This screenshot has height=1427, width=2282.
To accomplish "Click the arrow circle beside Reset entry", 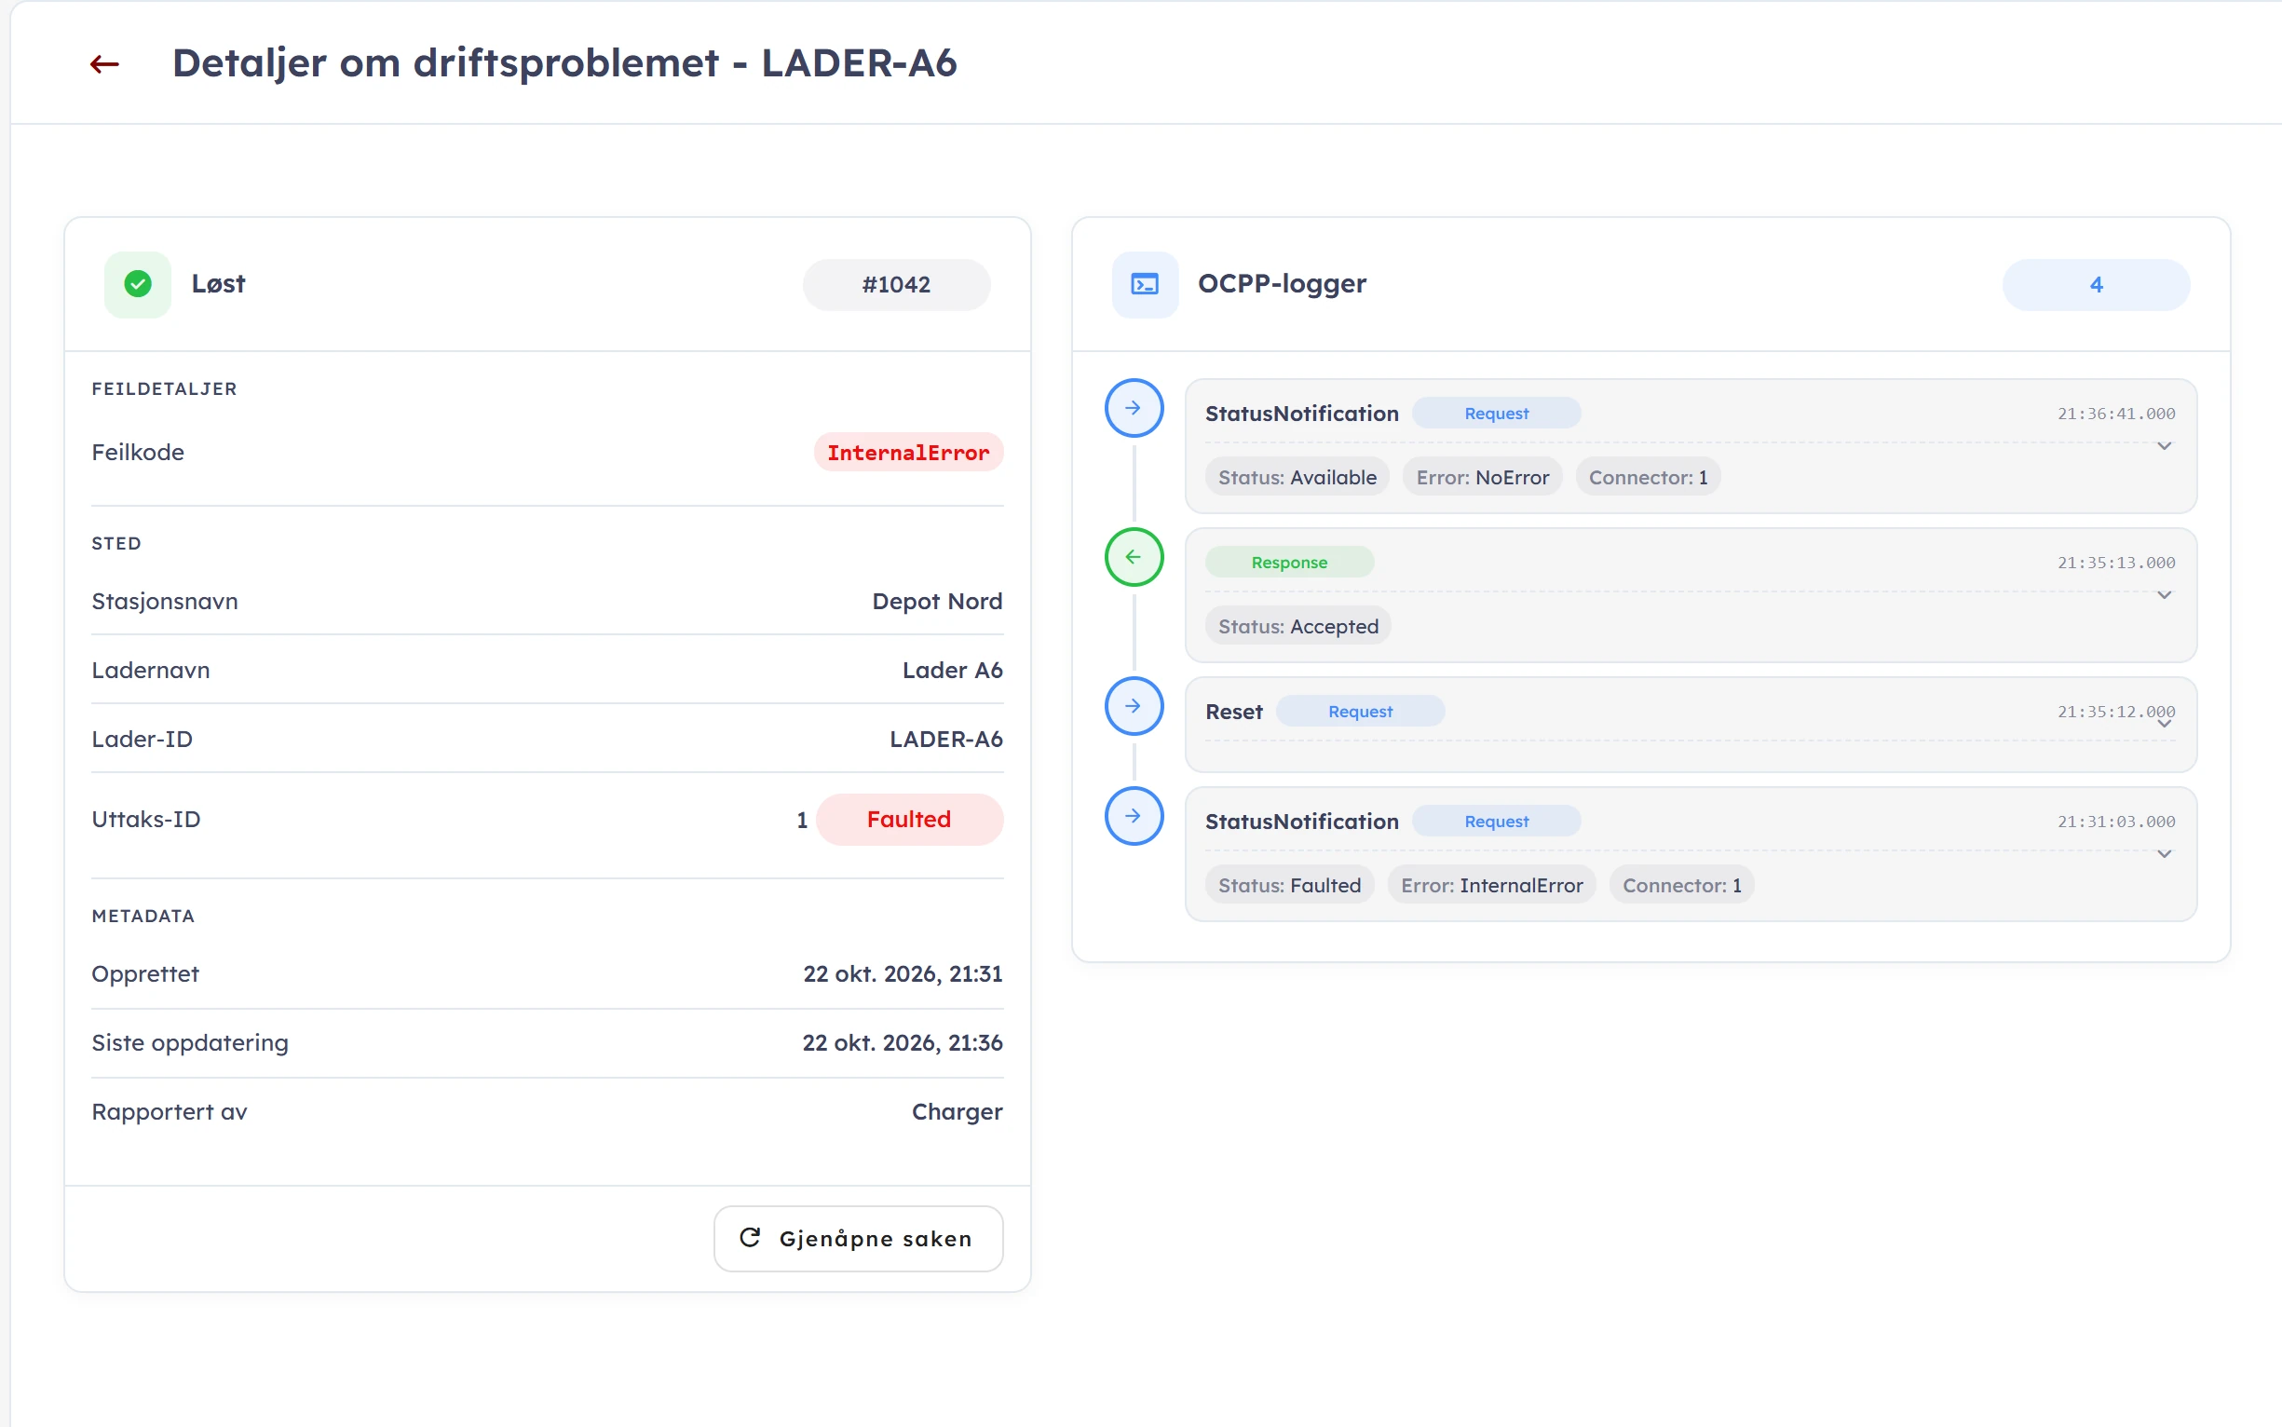I will pyautogui.click(x=1134, y=706).
